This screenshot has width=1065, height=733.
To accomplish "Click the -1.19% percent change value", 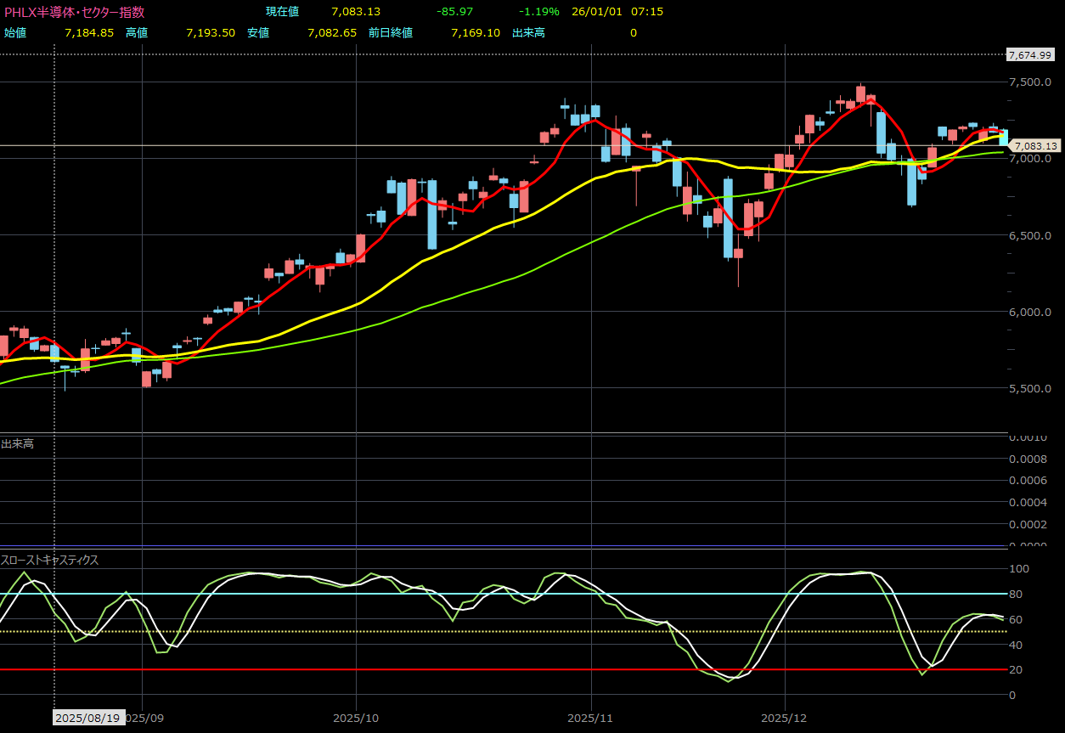I will point(539,12).
